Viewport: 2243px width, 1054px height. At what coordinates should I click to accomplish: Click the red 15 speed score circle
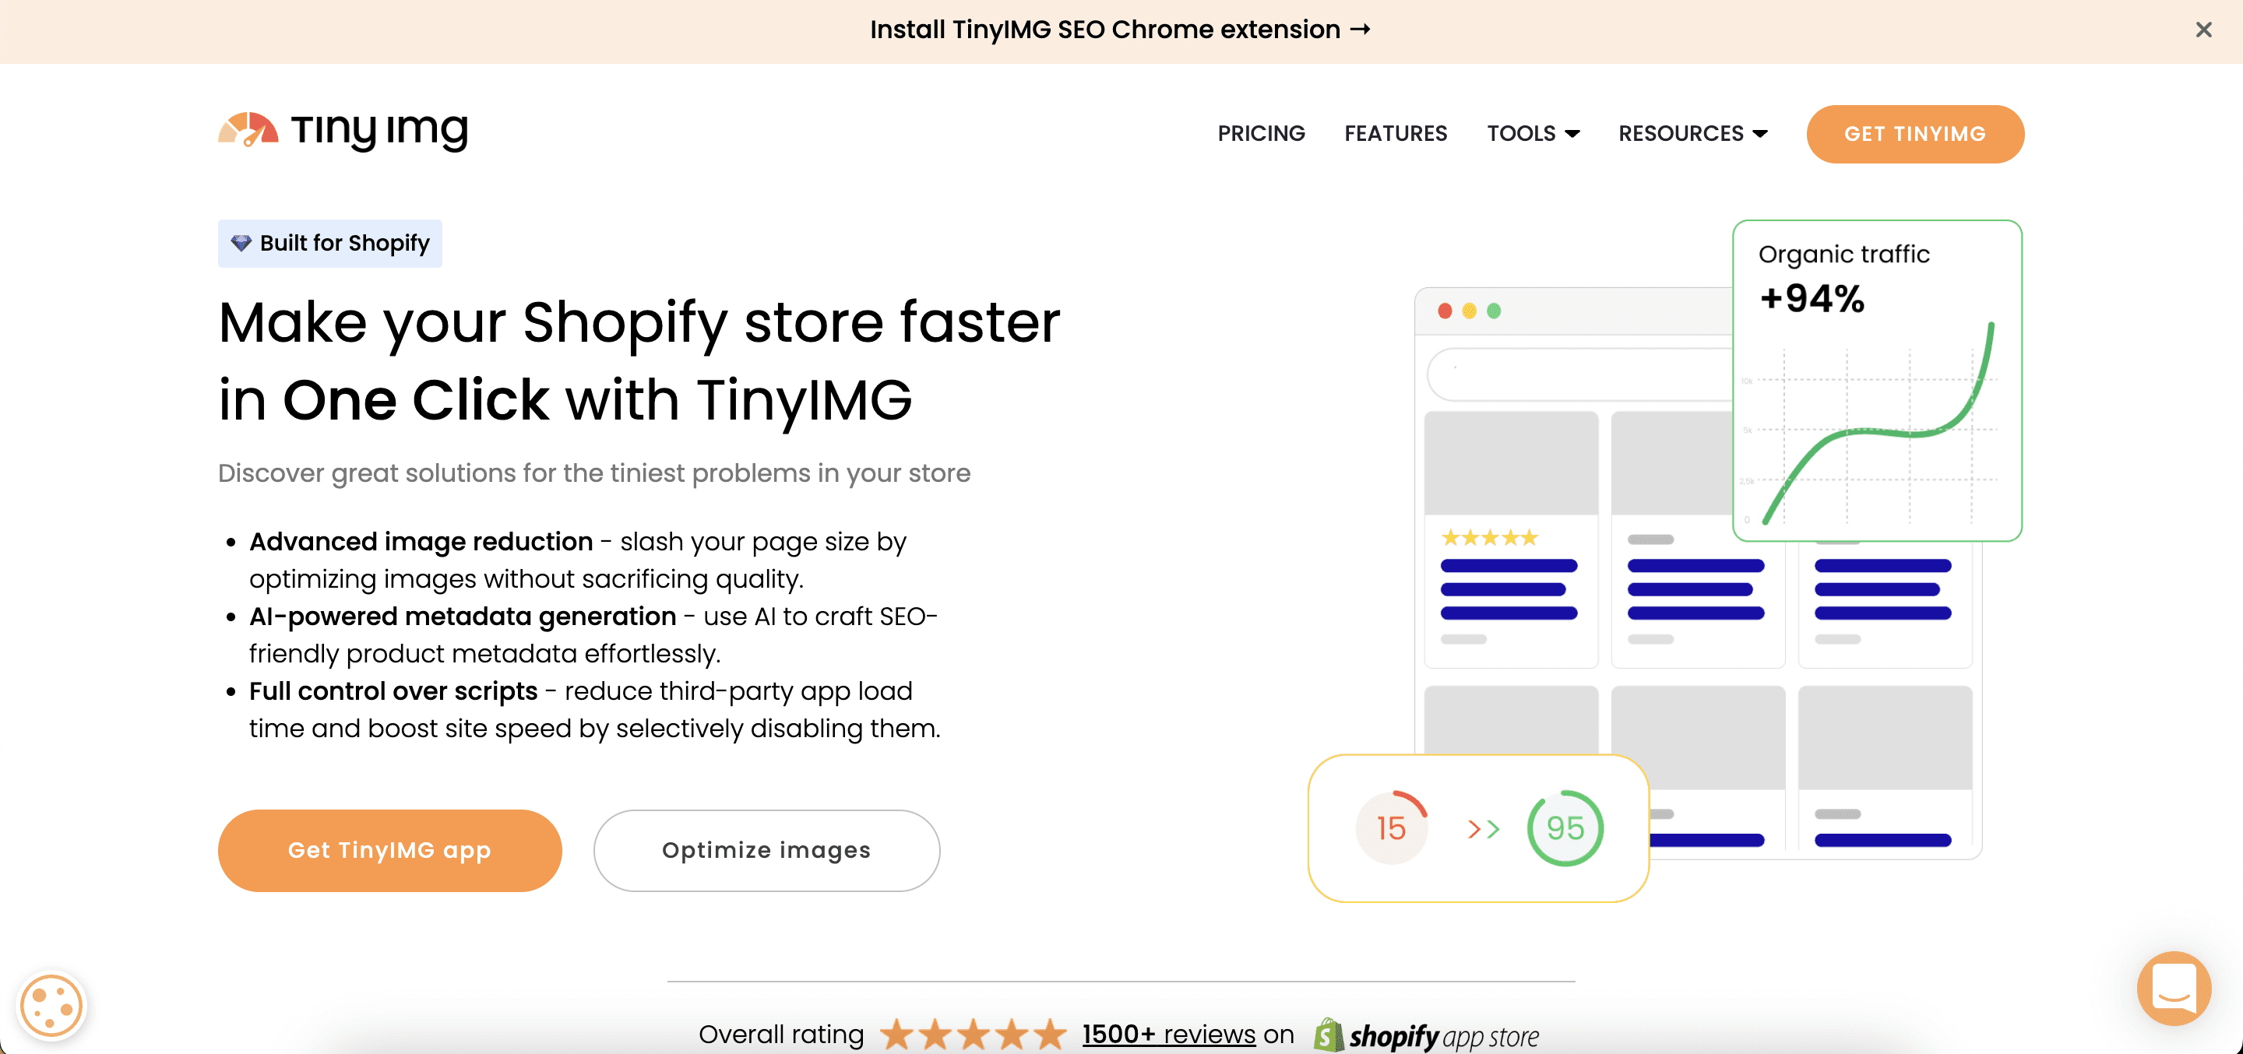coord(1392,827)
